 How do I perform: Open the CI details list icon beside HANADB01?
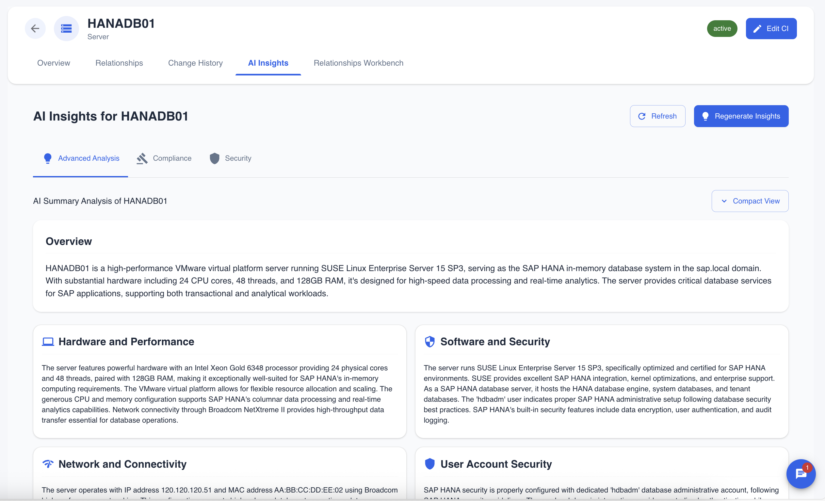coord(66,28)
